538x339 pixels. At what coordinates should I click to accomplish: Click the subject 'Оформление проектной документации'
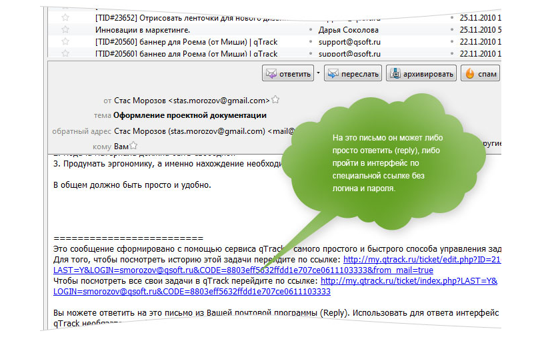[x=190, y=115]
